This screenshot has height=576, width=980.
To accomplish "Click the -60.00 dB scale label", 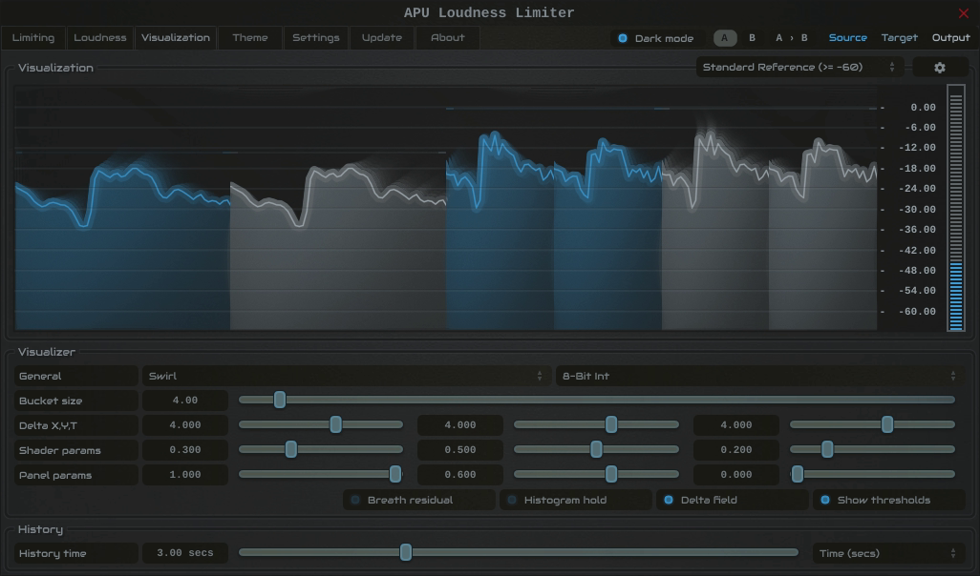I will [x=917, y=312].
